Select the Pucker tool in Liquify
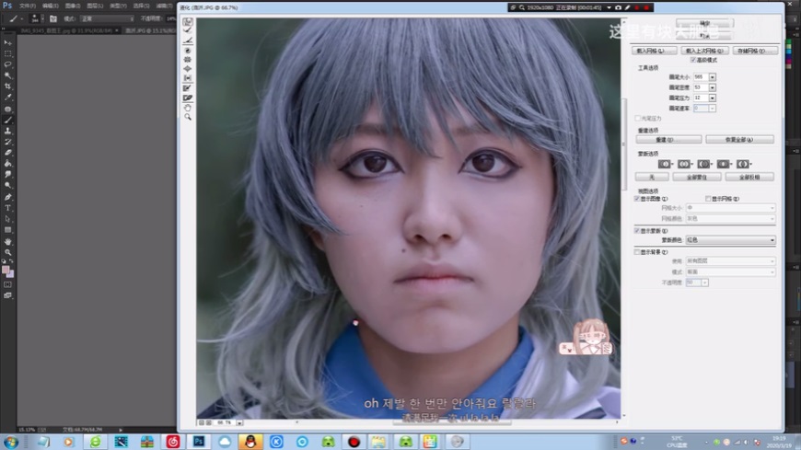This screenshot has height=450, width=801. coord(188,59)
